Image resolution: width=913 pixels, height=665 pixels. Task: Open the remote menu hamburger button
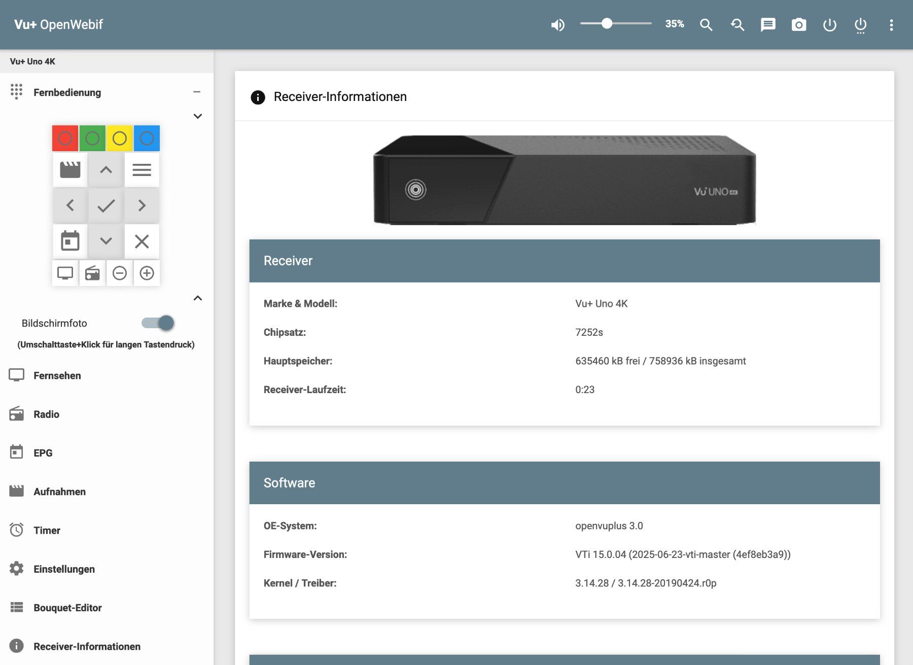point(142,170)
